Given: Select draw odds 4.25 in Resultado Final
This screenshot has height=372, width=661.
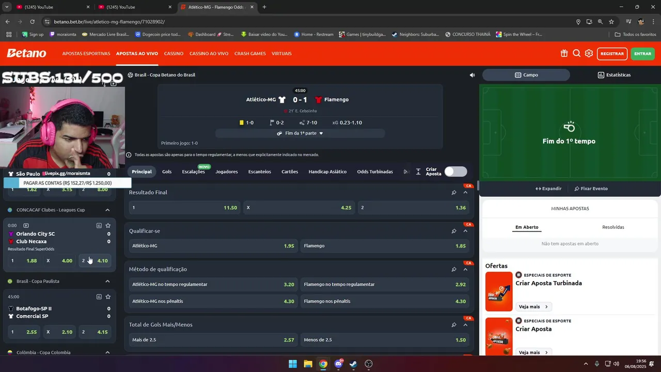Looking at the screenshot, I should tap(299, 208).
